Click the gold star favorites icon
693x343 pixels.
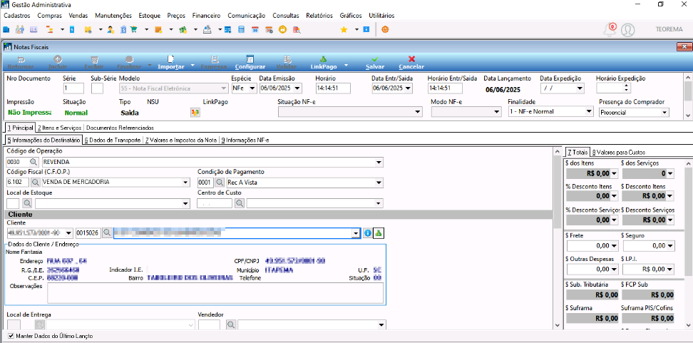(x=344, y=30)
